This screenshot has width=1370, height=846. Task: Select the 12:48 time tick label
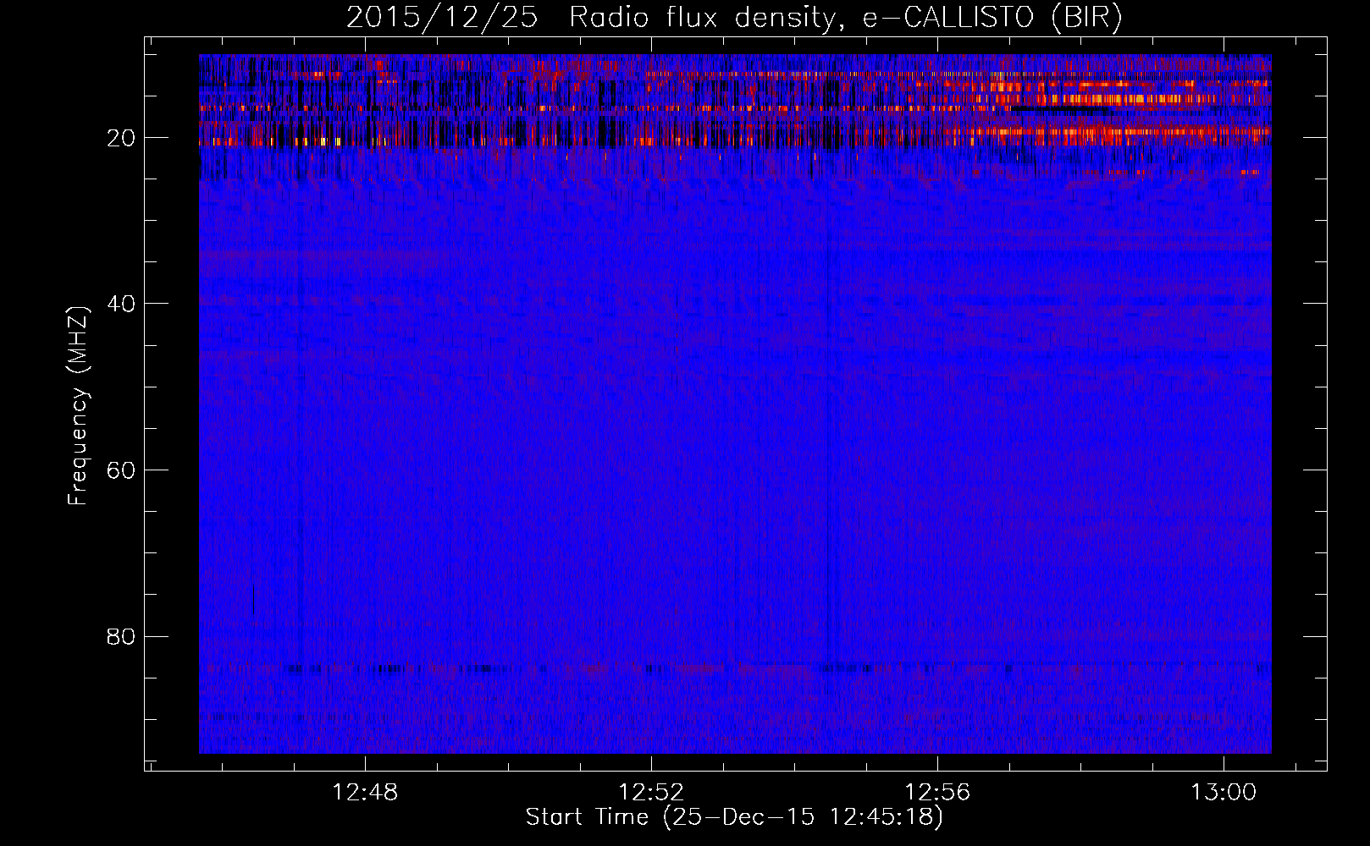(365, 793)
